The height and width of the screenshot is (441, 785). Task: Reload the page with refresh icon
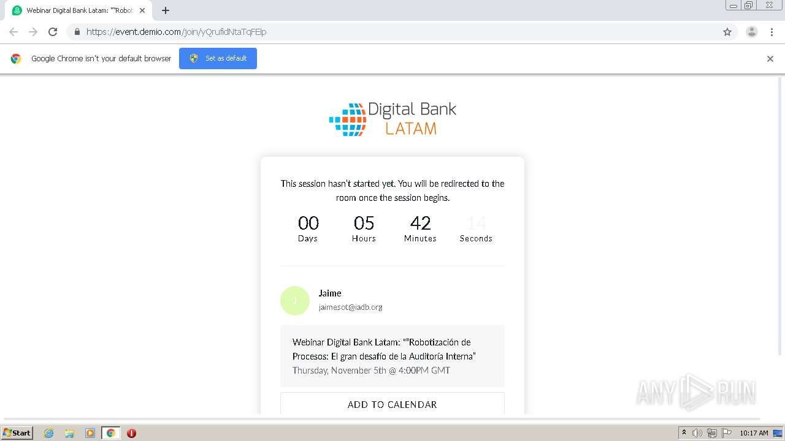pyautogui.click(x=53, y=32)
